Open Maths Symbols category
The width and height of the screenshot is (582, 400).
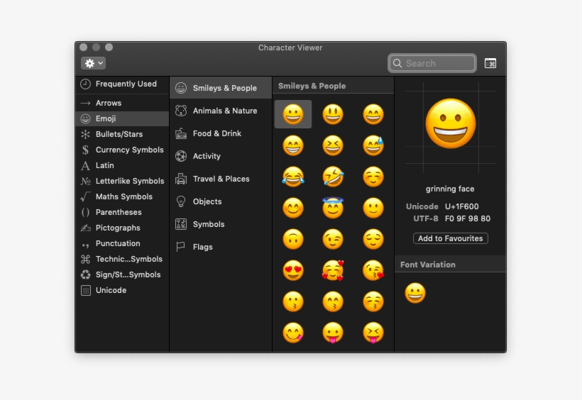click(122, 196)
